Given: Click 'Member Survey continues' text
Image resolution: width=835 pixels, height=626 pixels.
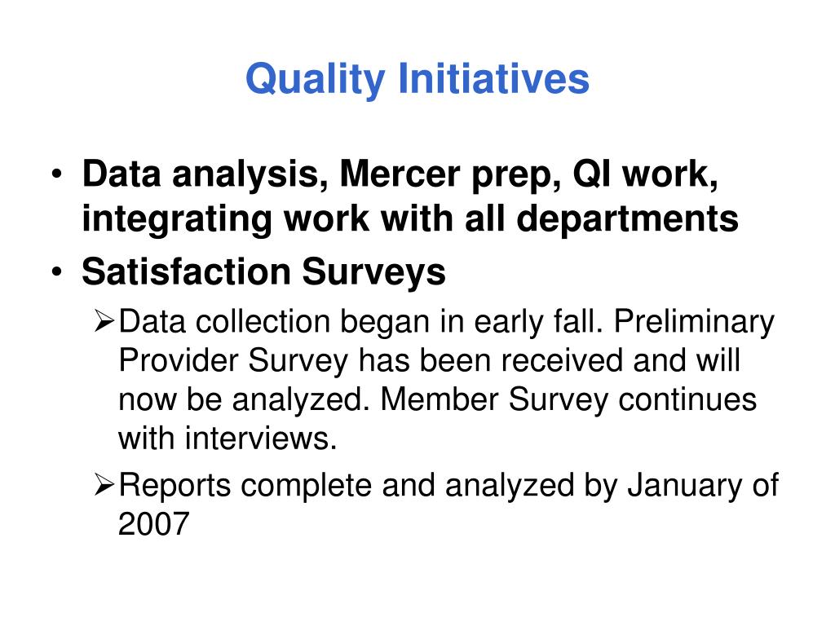Looking at the screenshot, I should tap(568, 399).
